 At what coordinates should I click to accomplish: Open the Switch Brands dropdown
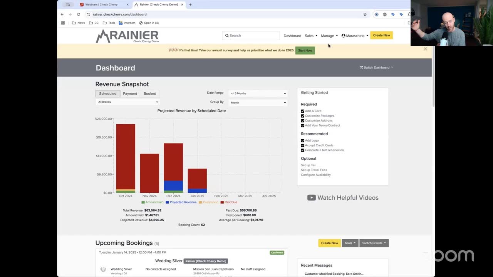coord(374,243)
